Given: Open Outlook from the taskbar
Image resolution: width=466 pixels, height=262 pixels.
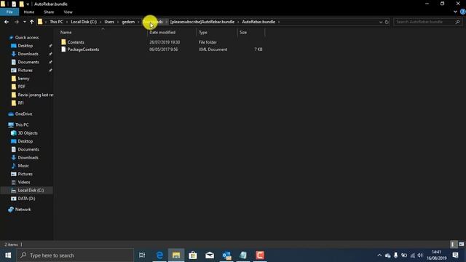Looking at the screenshot, I should [x=226, y=255].
